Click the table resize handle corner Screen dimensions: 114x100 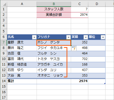pos(105,83)
